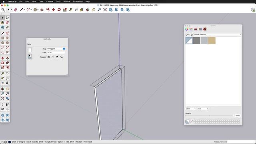The height and width of the screenshot is (144, 256).
Task: Click the Opacity slider track
Action: [x=210, y=116]
